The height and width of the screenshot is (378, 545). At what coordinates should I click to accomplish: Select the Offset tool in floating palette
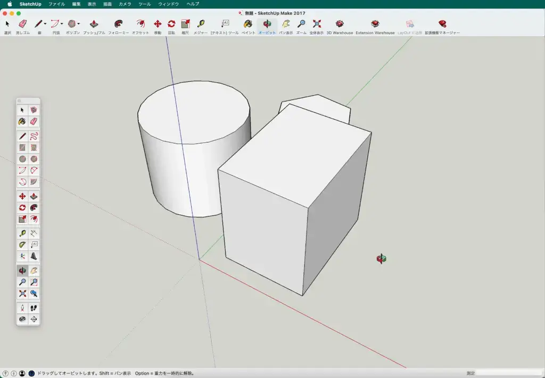[x=34, y=220]
